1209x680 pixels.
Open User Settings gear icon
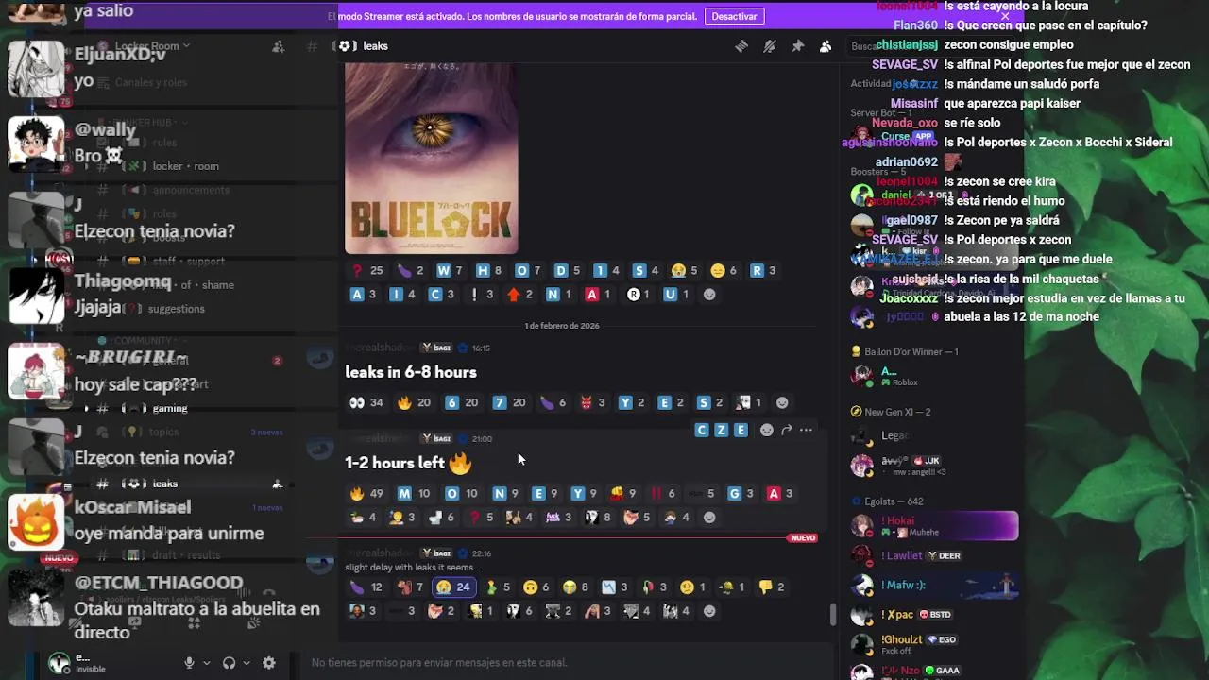pos(269,663)
